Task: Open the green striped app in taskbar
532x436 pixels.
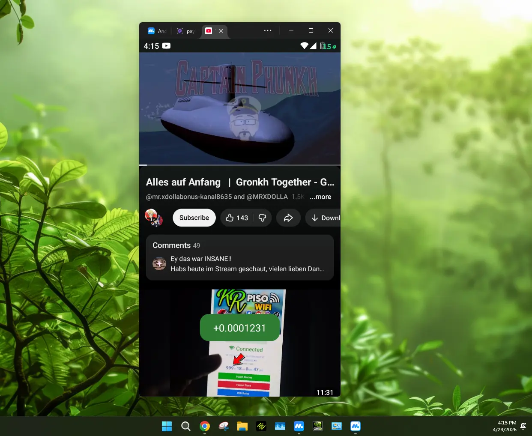Action: click(x=261, y=426)
